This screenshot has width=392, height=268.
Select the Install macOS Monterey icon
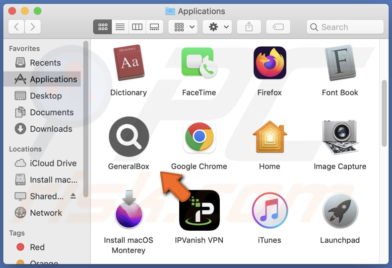coord(129,210)
